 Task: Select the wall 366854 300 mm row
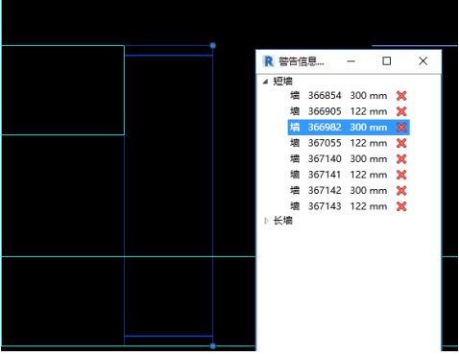pos(349,96)
